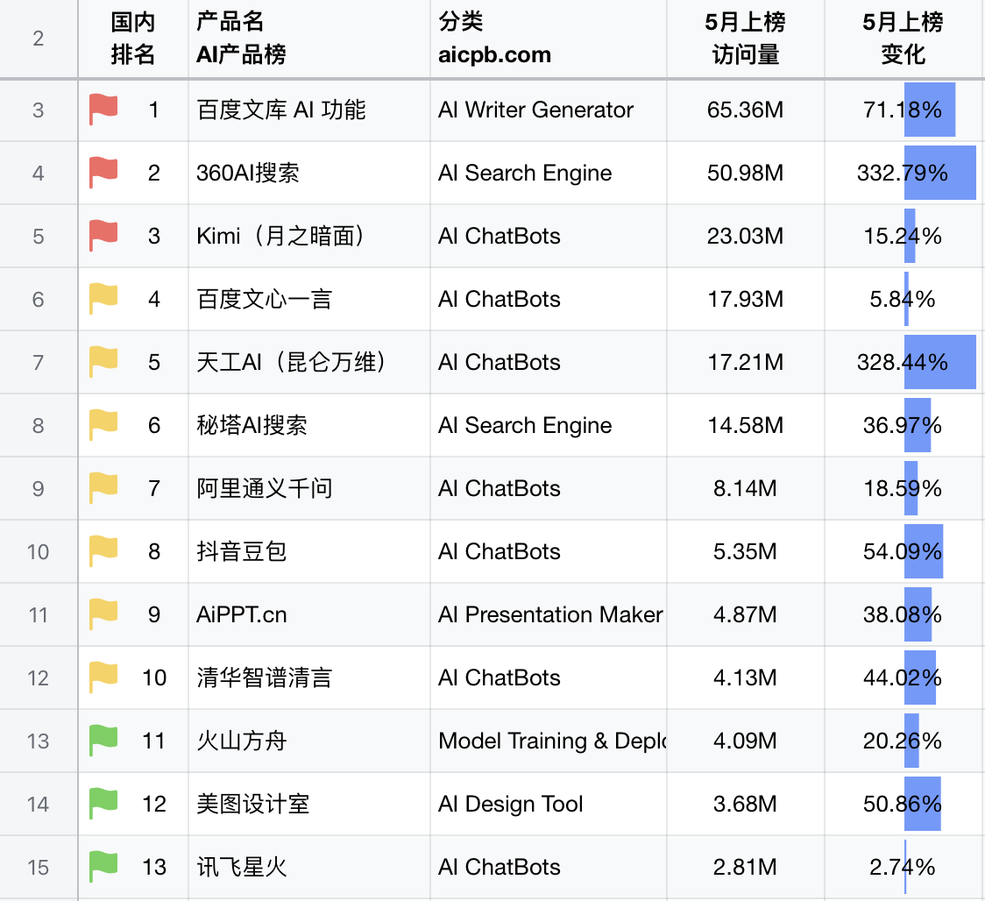The width and height of the screenshot is (985, 901).
Task: Click the Model Training & Deploy category cell
Action: [x=549, y=741]
